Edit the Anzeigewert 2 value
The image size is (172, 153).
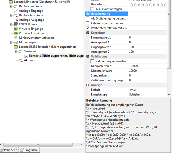147,52
